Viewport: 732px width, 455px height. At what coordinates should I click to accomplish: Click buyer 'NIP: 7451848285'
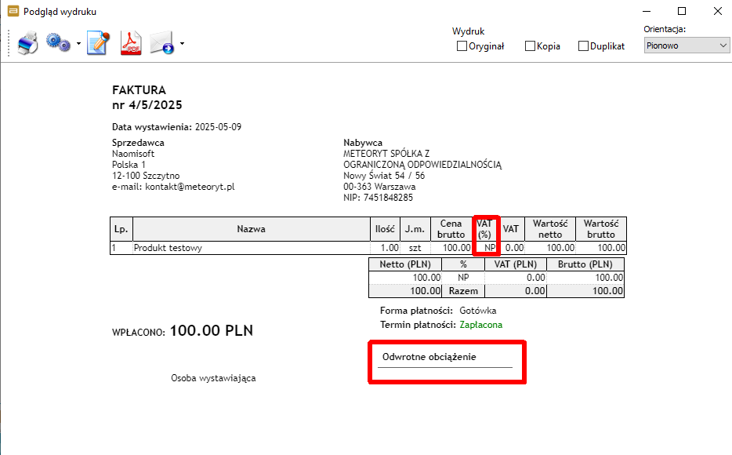[378, 198]
